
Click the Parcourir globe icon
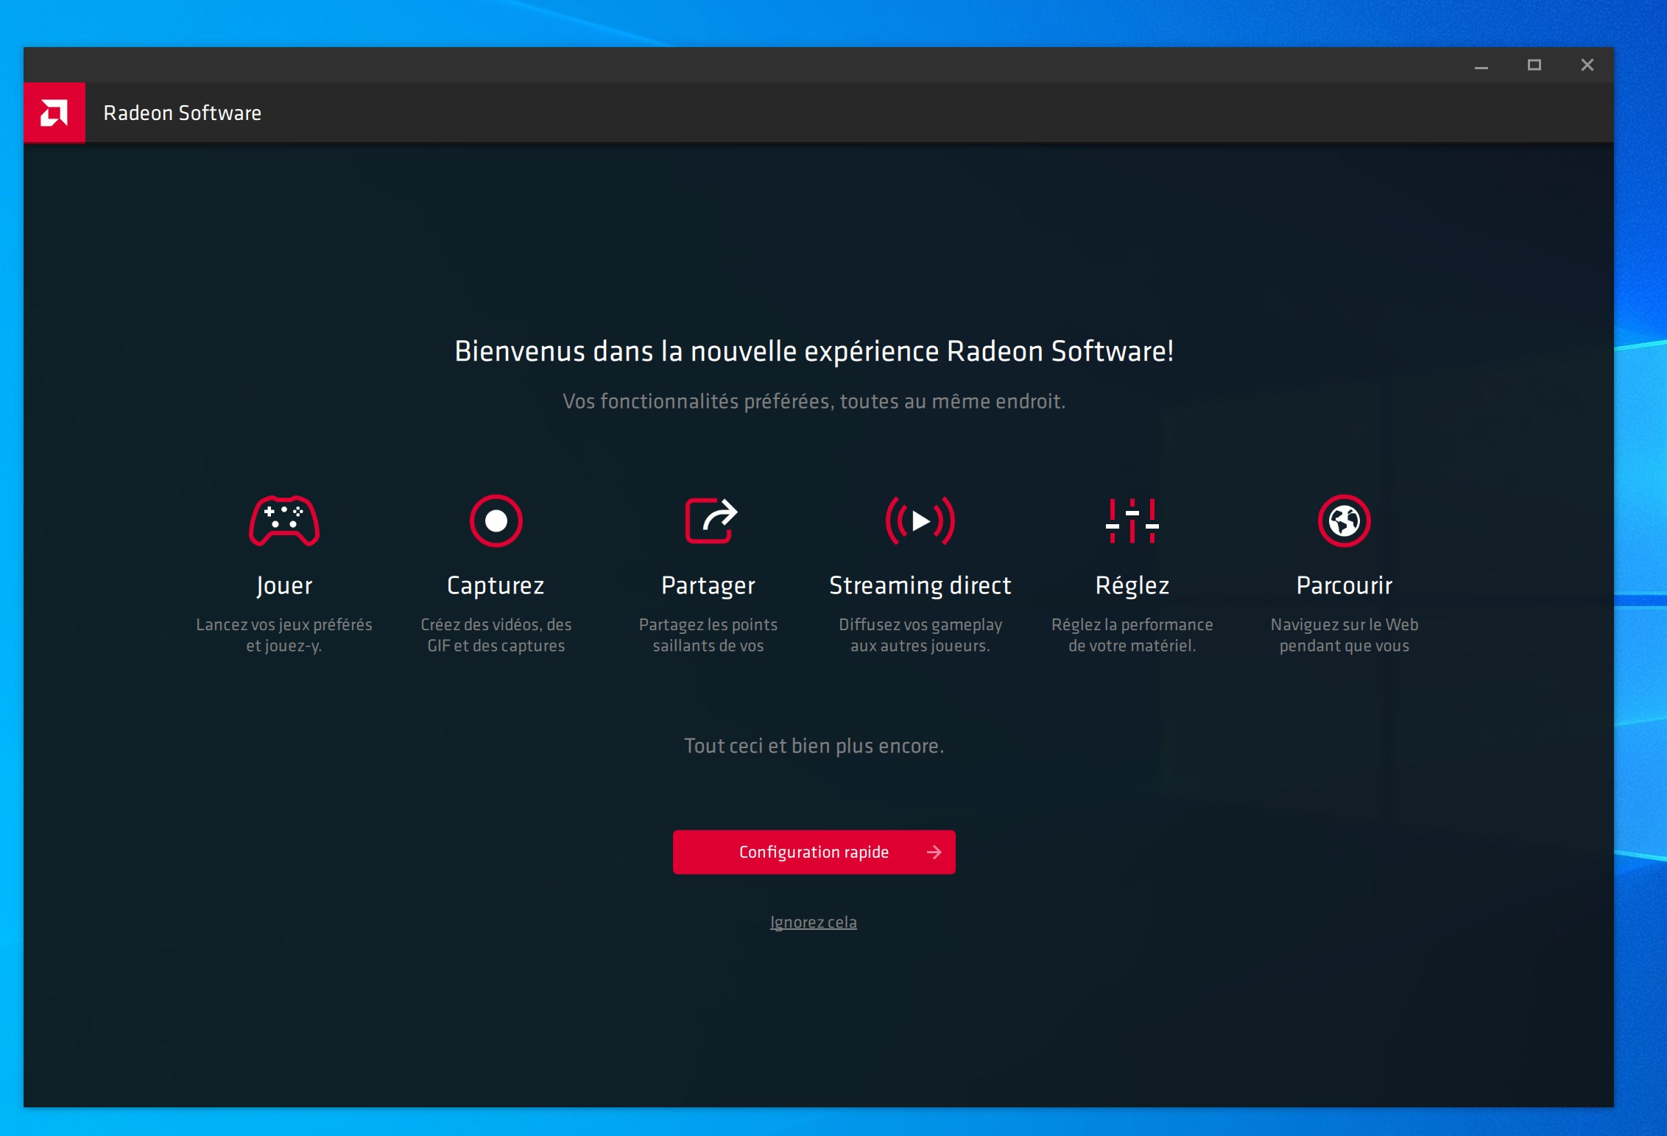point(1344,521)
